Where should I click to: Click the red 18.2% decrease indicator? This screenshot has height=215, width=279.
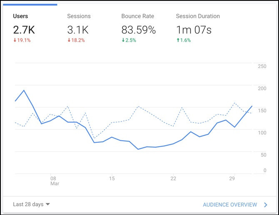point(76,40)
